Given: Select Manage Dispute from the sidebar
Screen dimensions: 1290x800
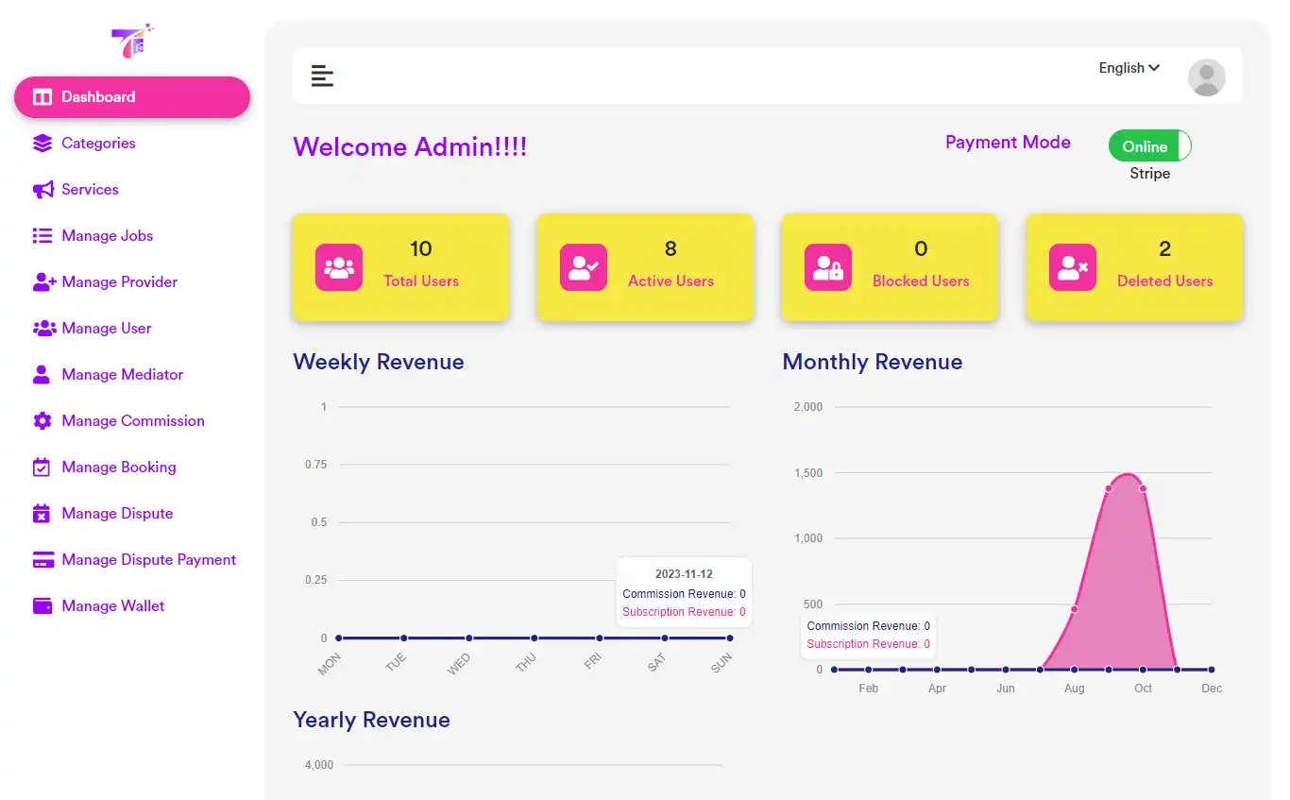Looking at the screenshot, I should (116, 513).
